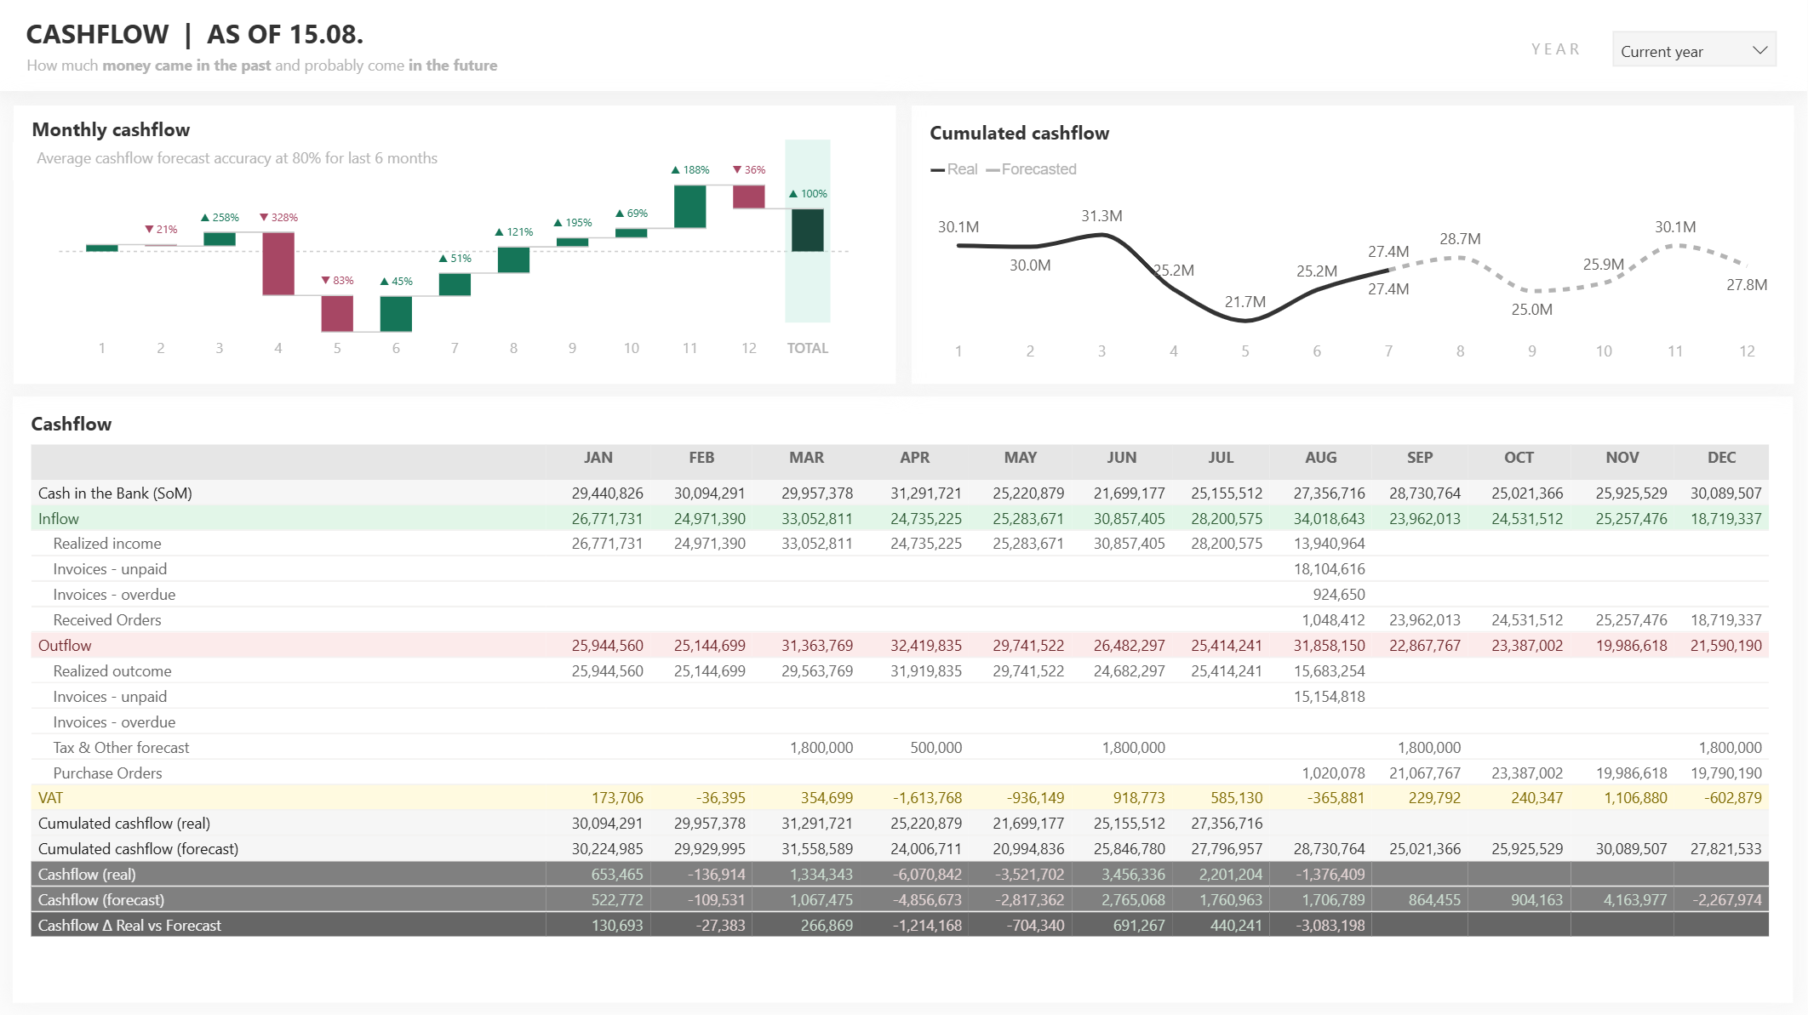Click the 188% change indicator
The height and width of the screenshot is (1015, 1808).
point(692,169)
